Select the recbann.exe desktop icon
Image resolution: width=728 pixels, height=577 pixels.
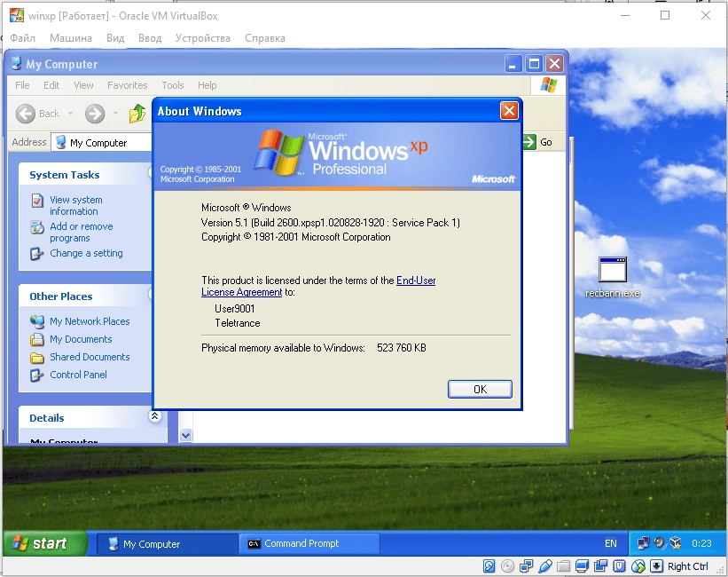point(613,278)
